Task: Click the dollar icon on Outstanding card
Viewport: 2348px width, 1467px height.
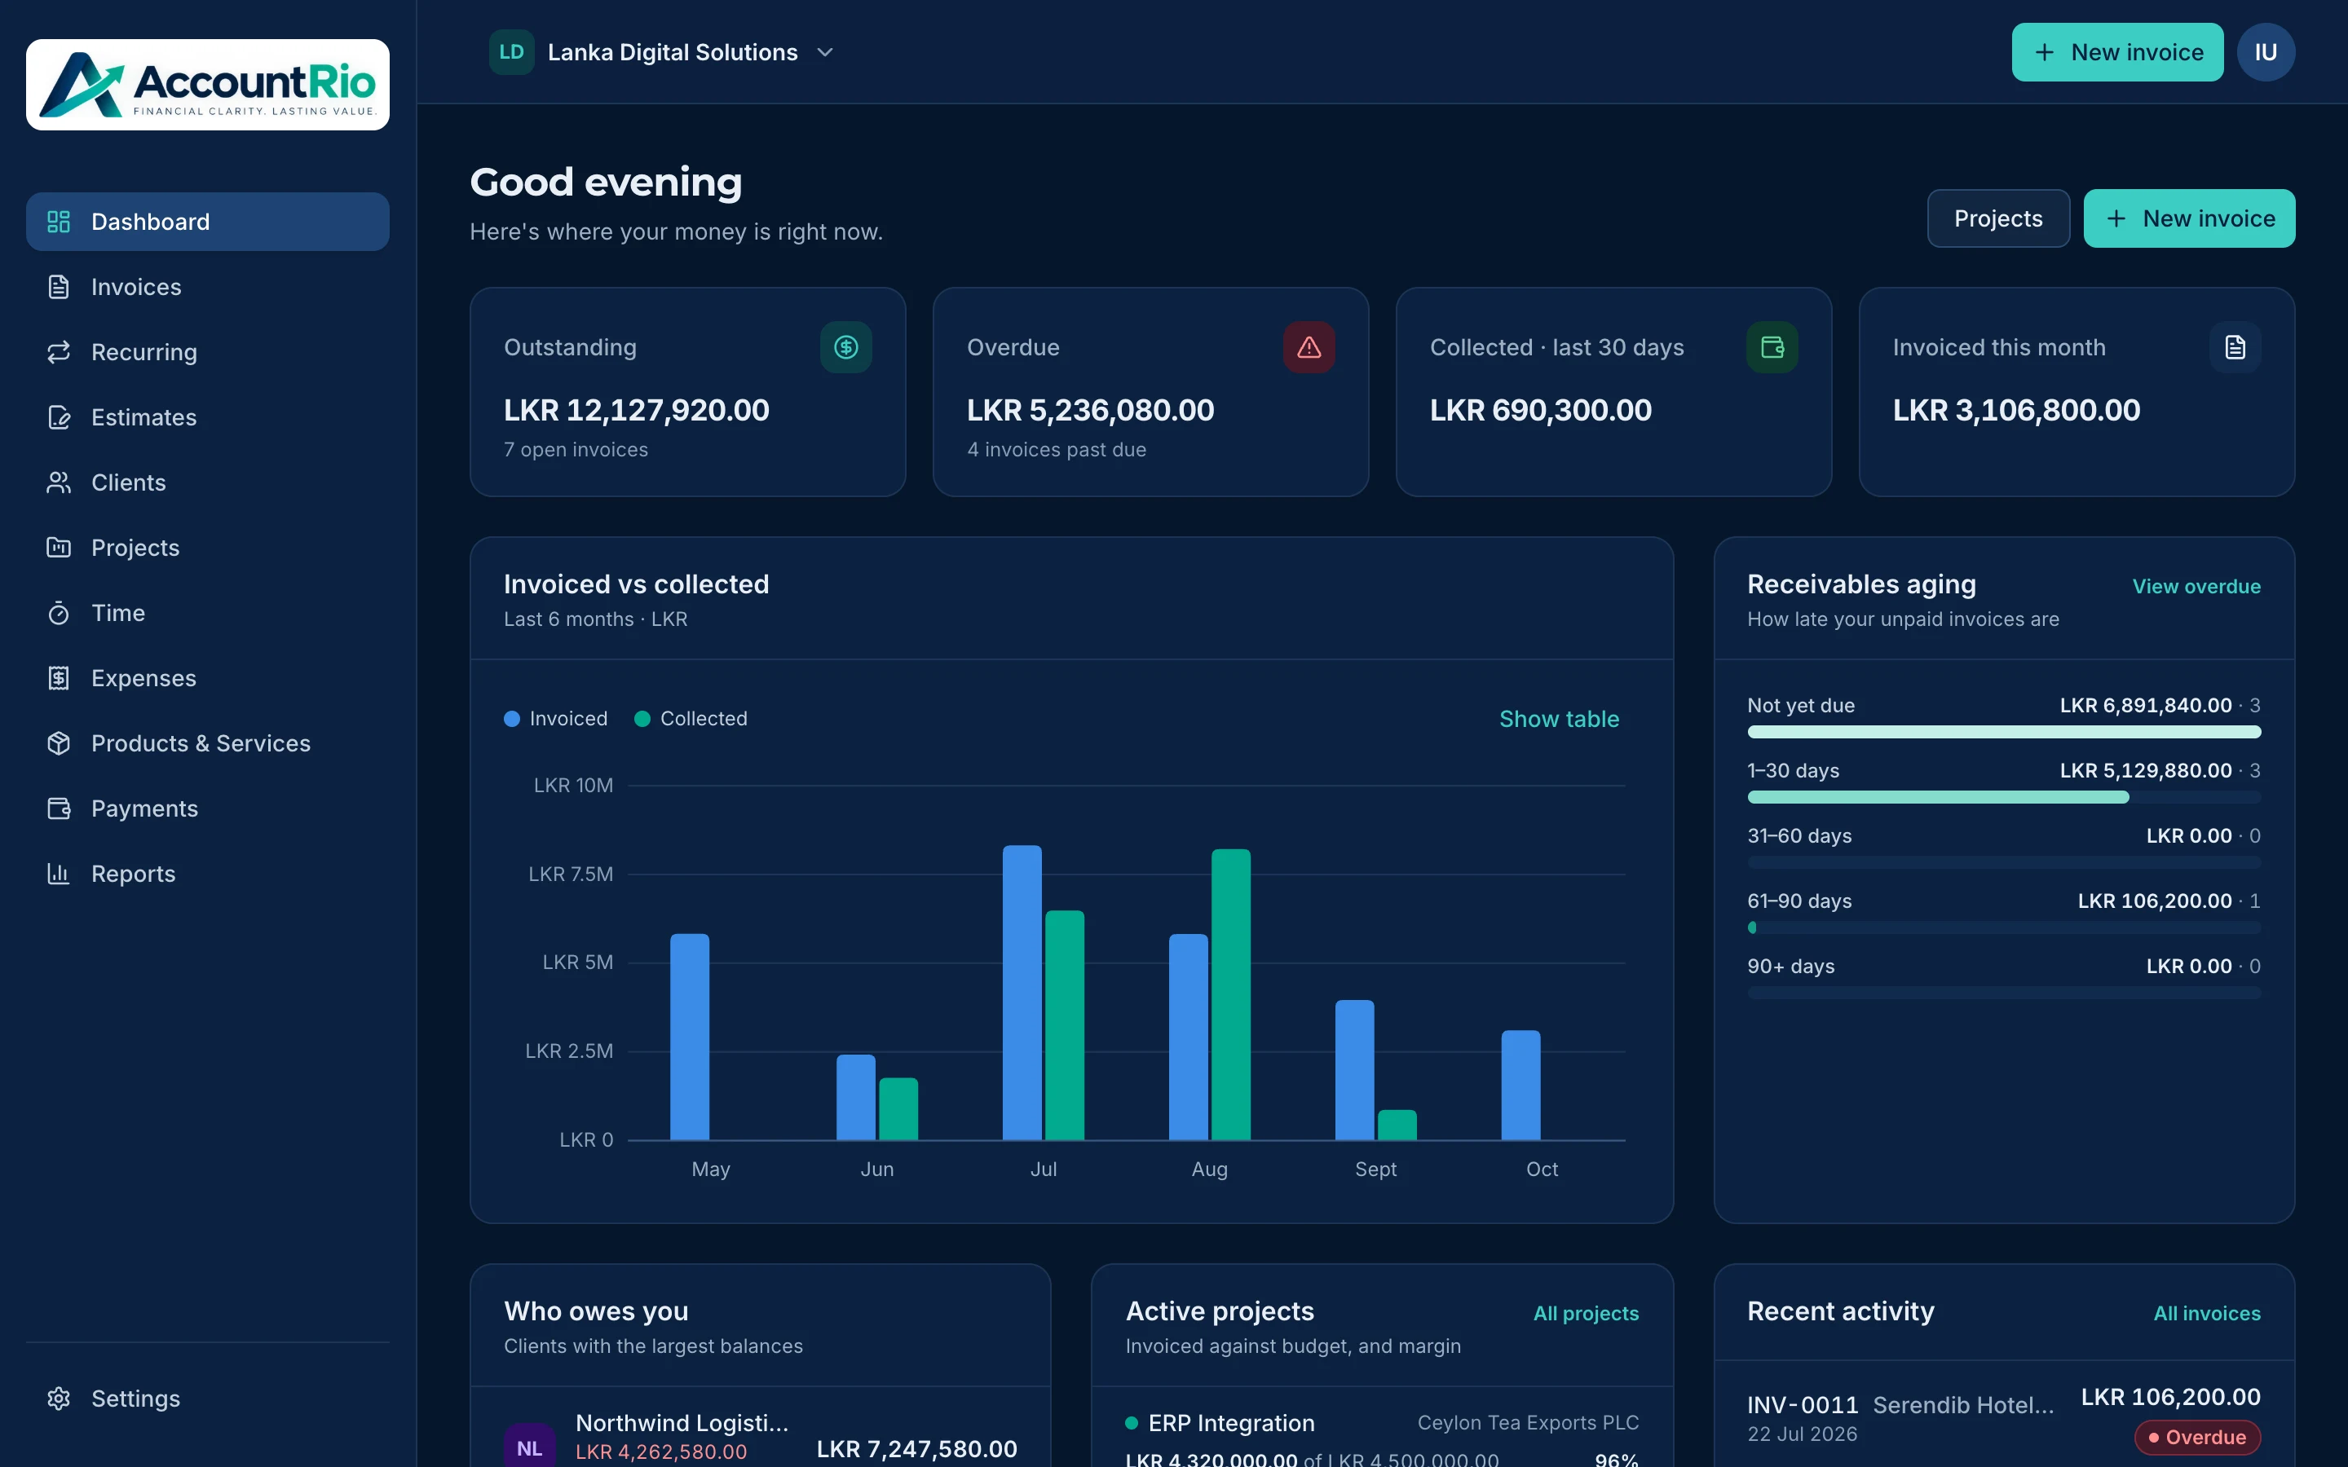Action: (x=846, y=346)
